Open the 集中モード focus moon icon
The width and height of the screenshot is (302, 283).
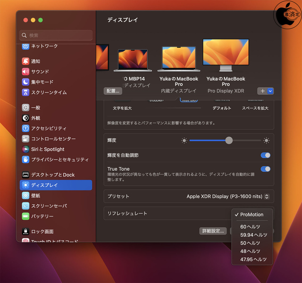pyautogui.click(x=25, y=82)
